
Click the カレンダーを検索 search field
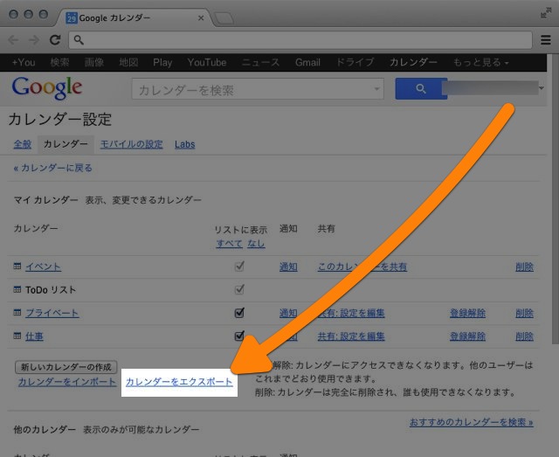click(x=258, y=89)
